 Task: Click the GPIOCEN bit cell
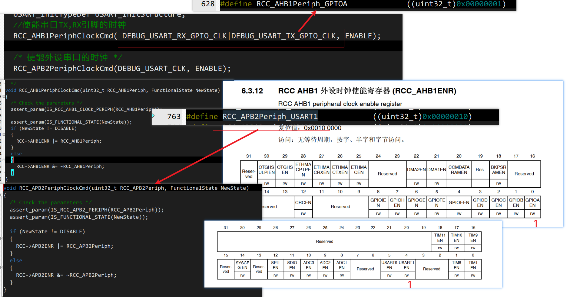[499, 203]
